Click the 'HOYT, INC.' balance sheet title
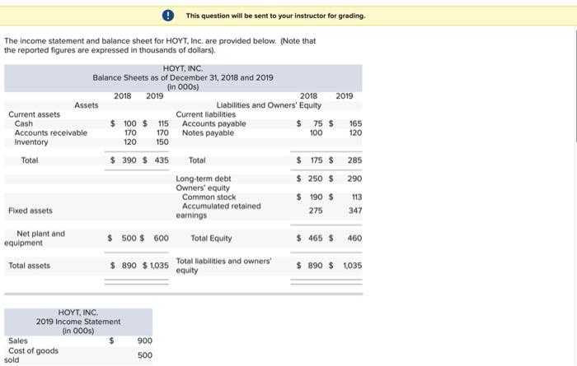577x366 pixels. pyautogui.click(x=183, y=68)
